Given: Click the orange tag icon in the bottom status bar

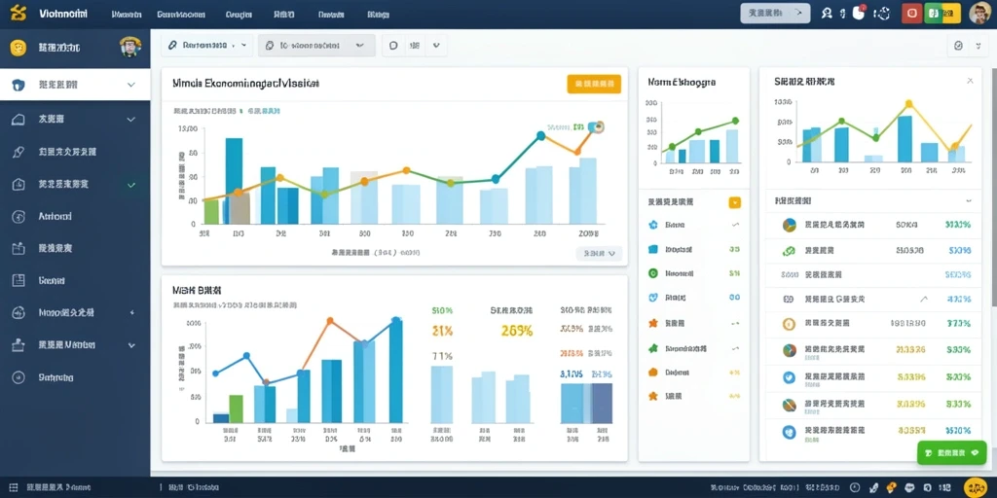Looking at the screenshot, I should click(890, 488).
